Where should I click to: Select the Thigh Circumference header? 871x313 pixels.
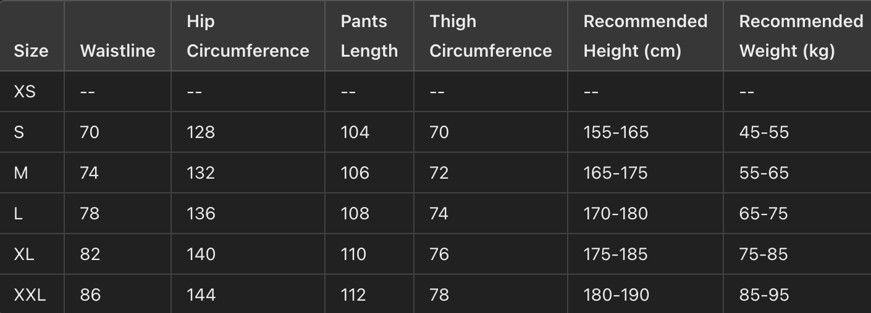490,36
